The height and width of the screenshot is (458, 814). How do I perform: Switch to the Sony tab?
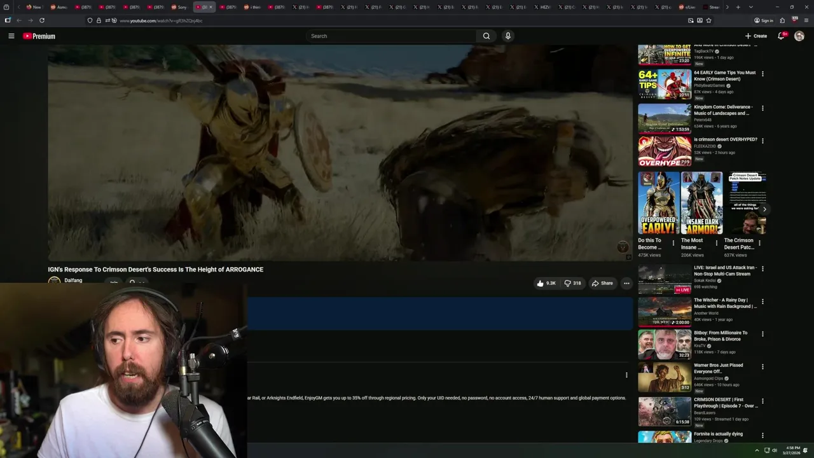pos(179,7)
